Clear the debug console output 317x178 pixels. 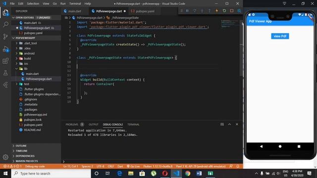pos(222,124)
